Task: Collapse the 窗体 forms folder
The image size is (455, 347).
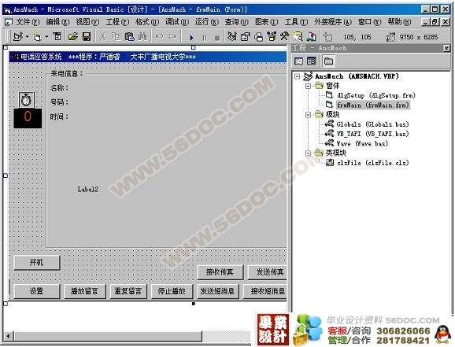Action: (308, 86)
